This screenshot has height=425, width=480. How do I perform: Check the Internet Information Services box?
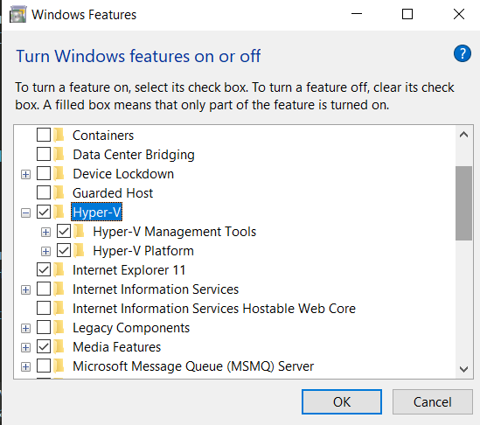44,289
